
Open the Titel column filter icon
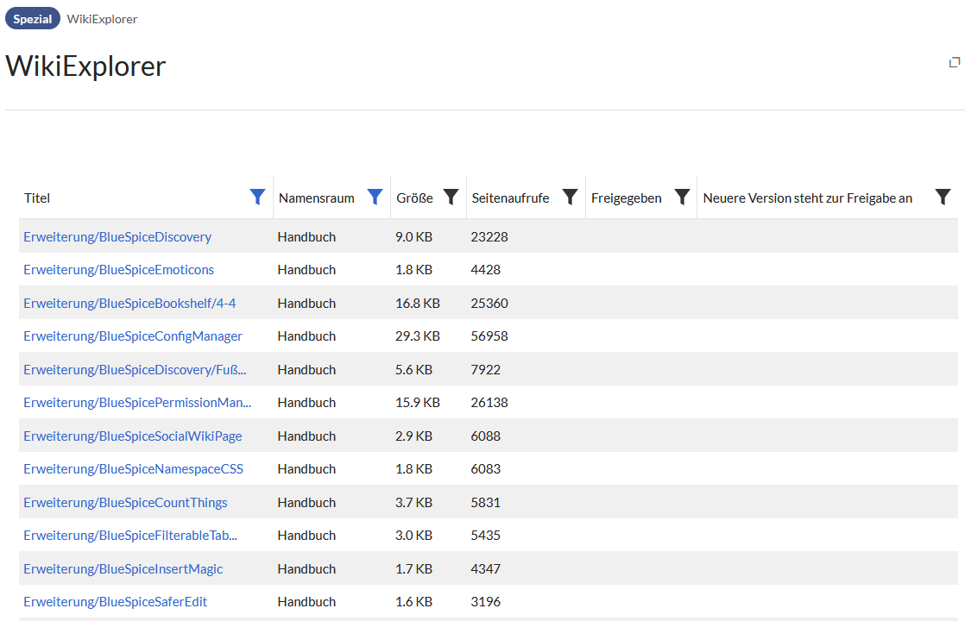pyautogui.click(x=257, y=198)
